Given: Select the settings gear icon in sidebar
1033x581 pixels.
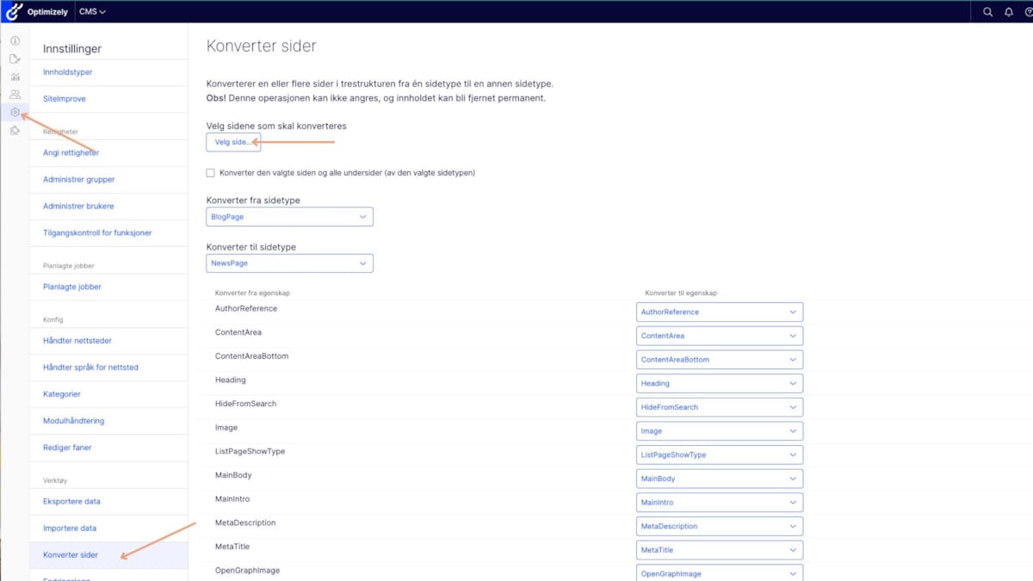Looking at the screenshot, I should [15, 113].
